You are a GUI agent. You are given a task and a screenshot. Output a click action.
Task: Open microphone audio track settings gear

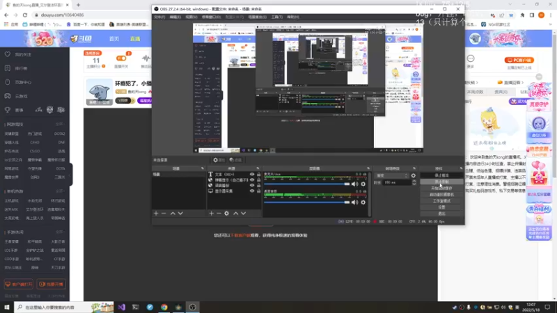pyautogui.click(x=363, y=184)
